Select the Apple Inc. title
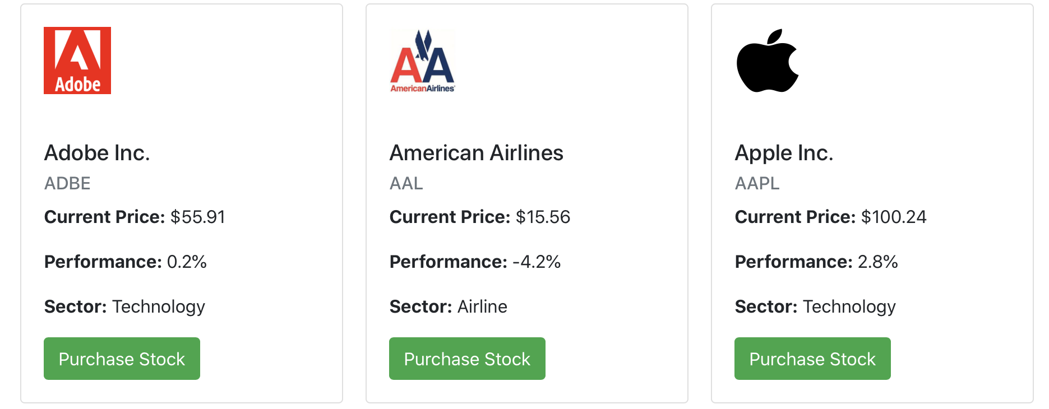The image size is (1049, 409). 784,153
